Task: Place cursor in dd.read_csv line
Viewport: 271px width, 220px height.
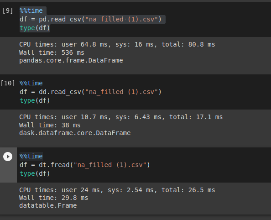Action: pyautogui.click(x=91, y=92)
